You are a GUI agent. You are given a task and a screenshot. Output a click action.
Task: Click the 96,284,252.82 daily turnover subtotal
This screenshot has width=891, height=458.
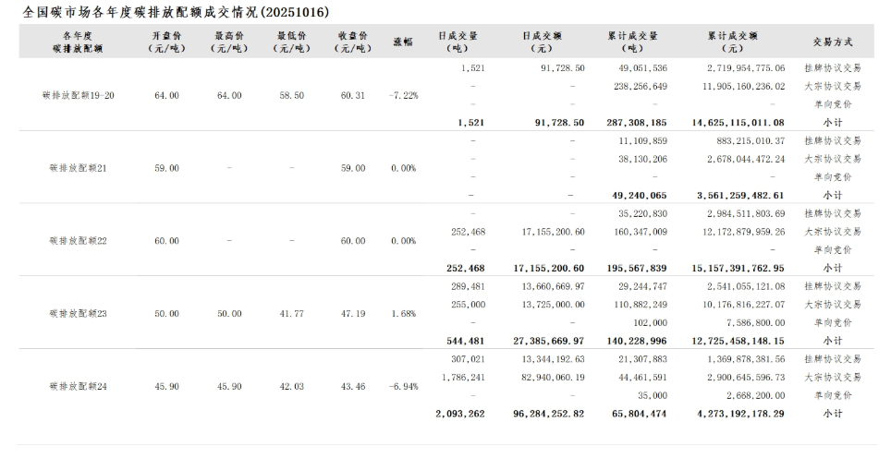pyautogui.click(x=549, y=413)
